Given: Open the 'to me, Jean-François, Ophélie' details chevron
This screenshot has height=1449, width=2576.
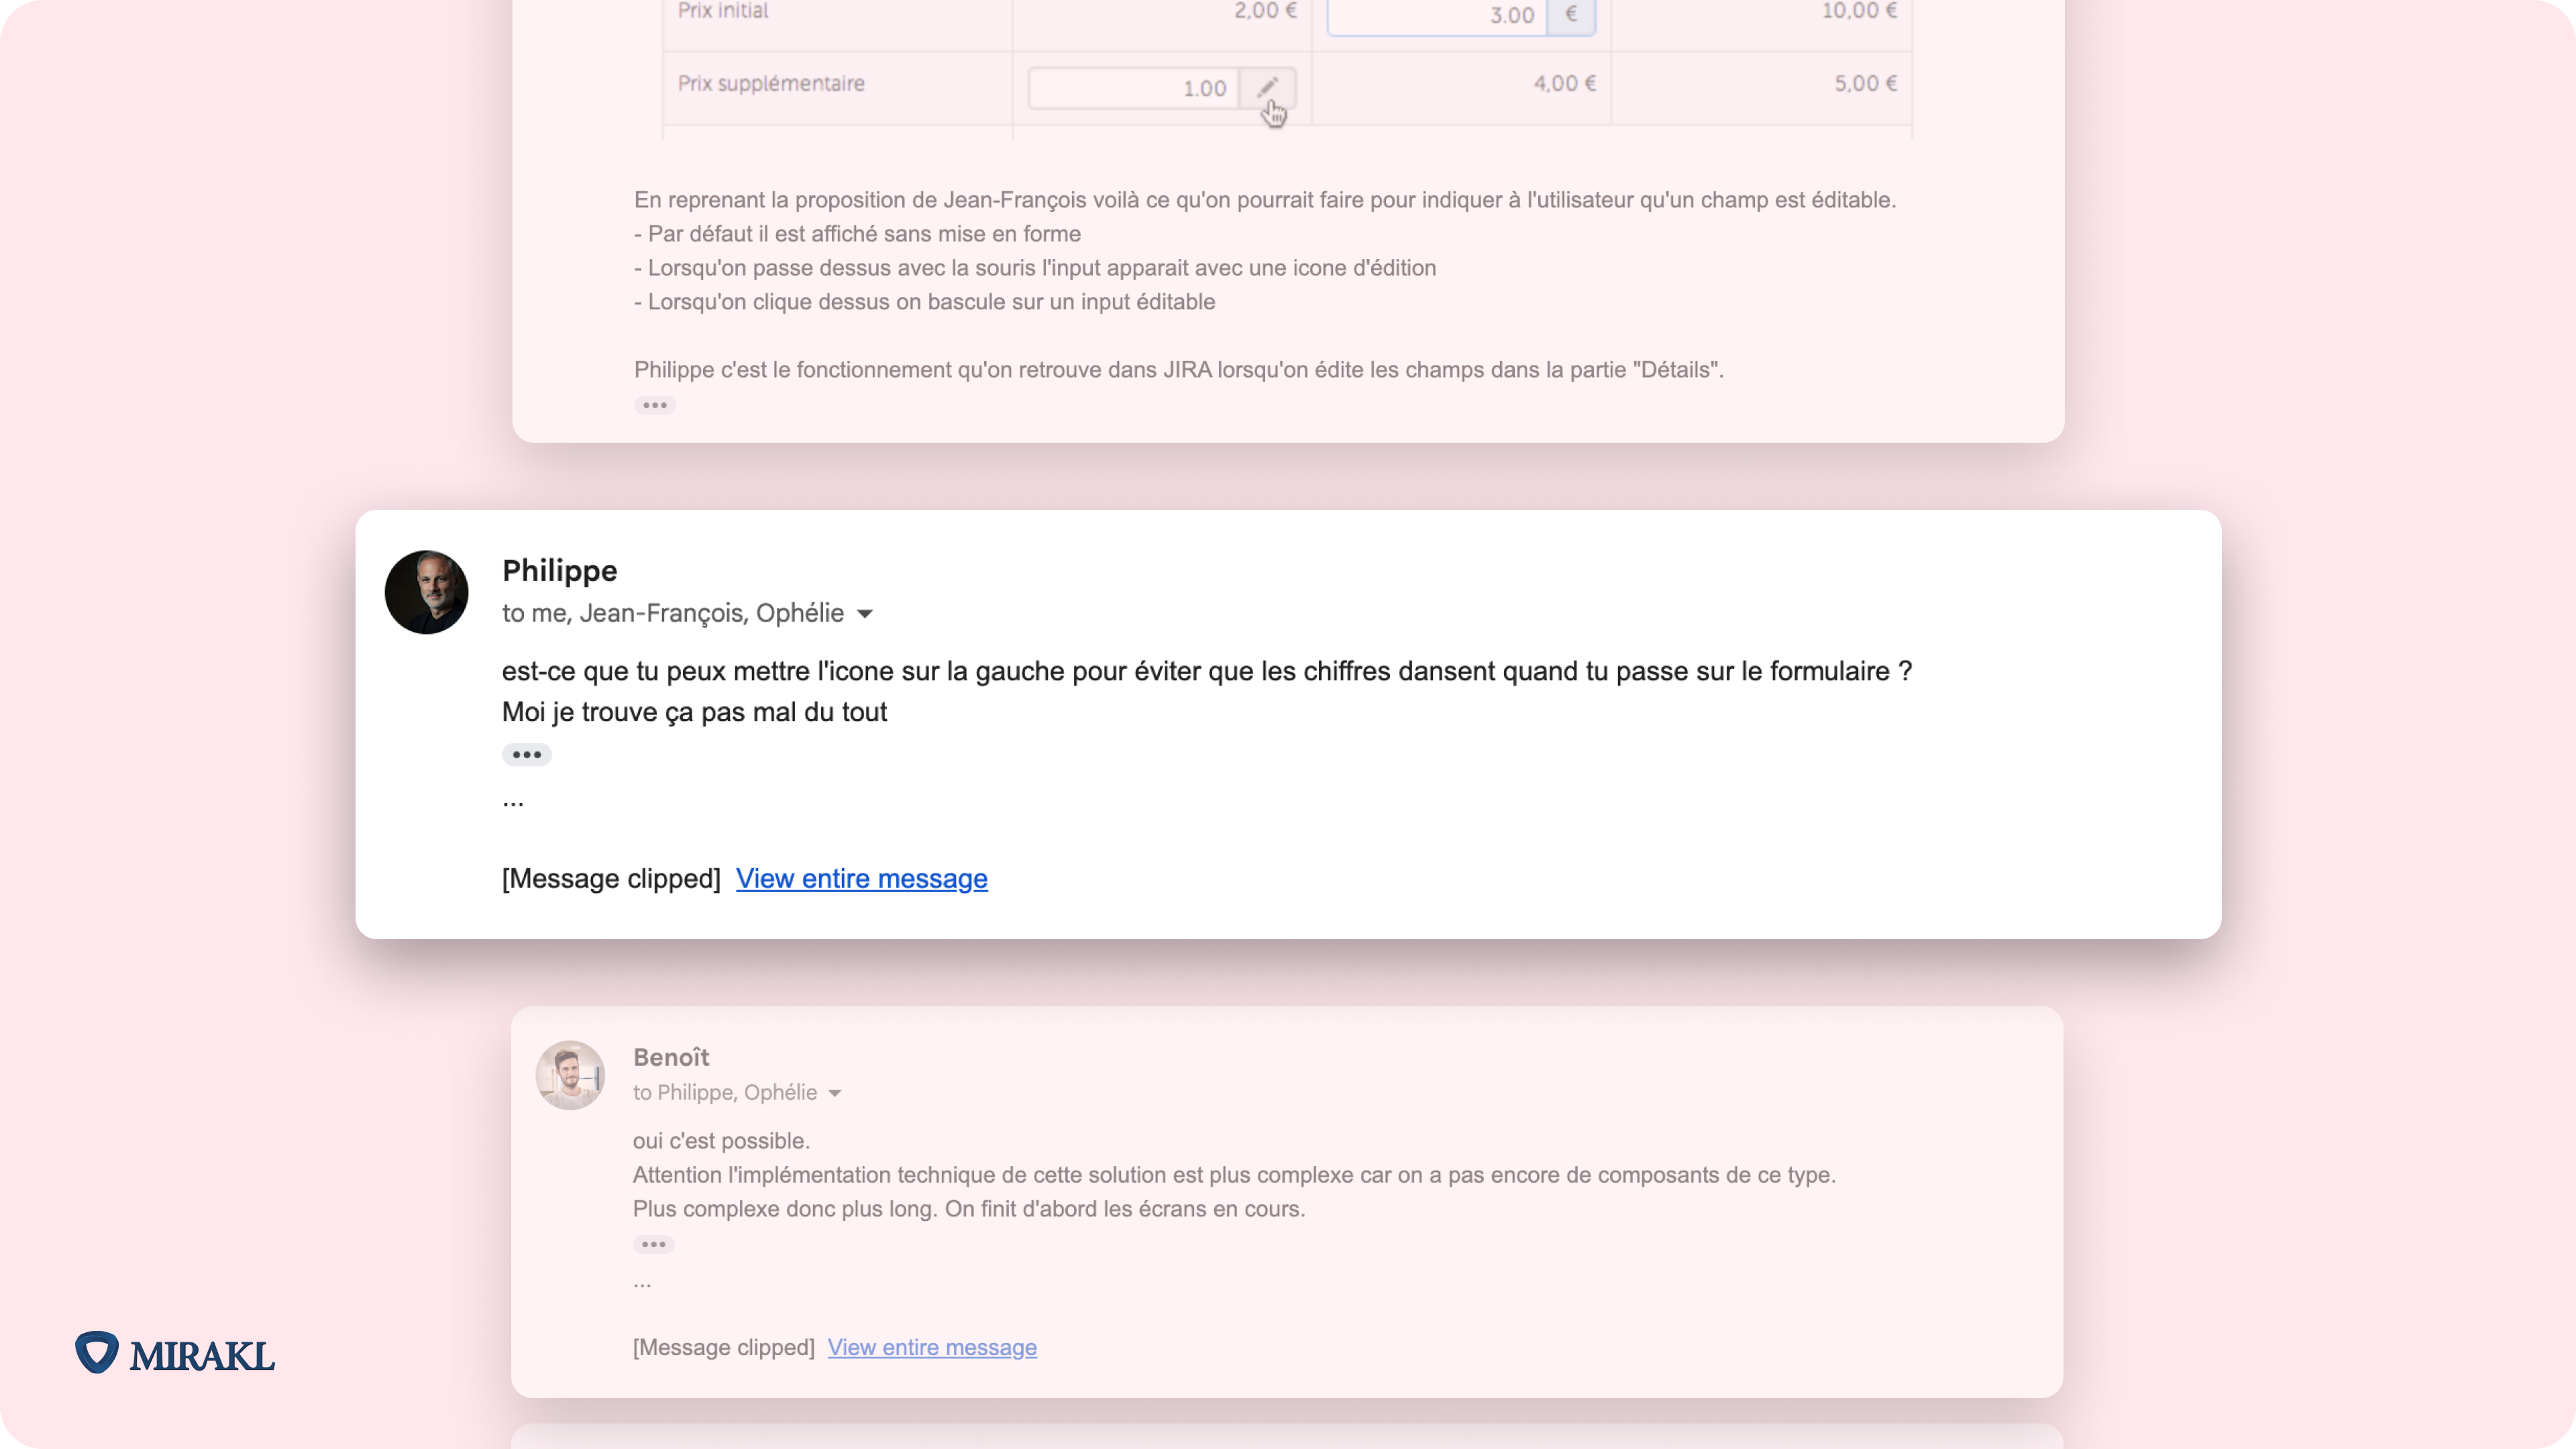Looking at the screenshot, I should [x=864, y=613].
